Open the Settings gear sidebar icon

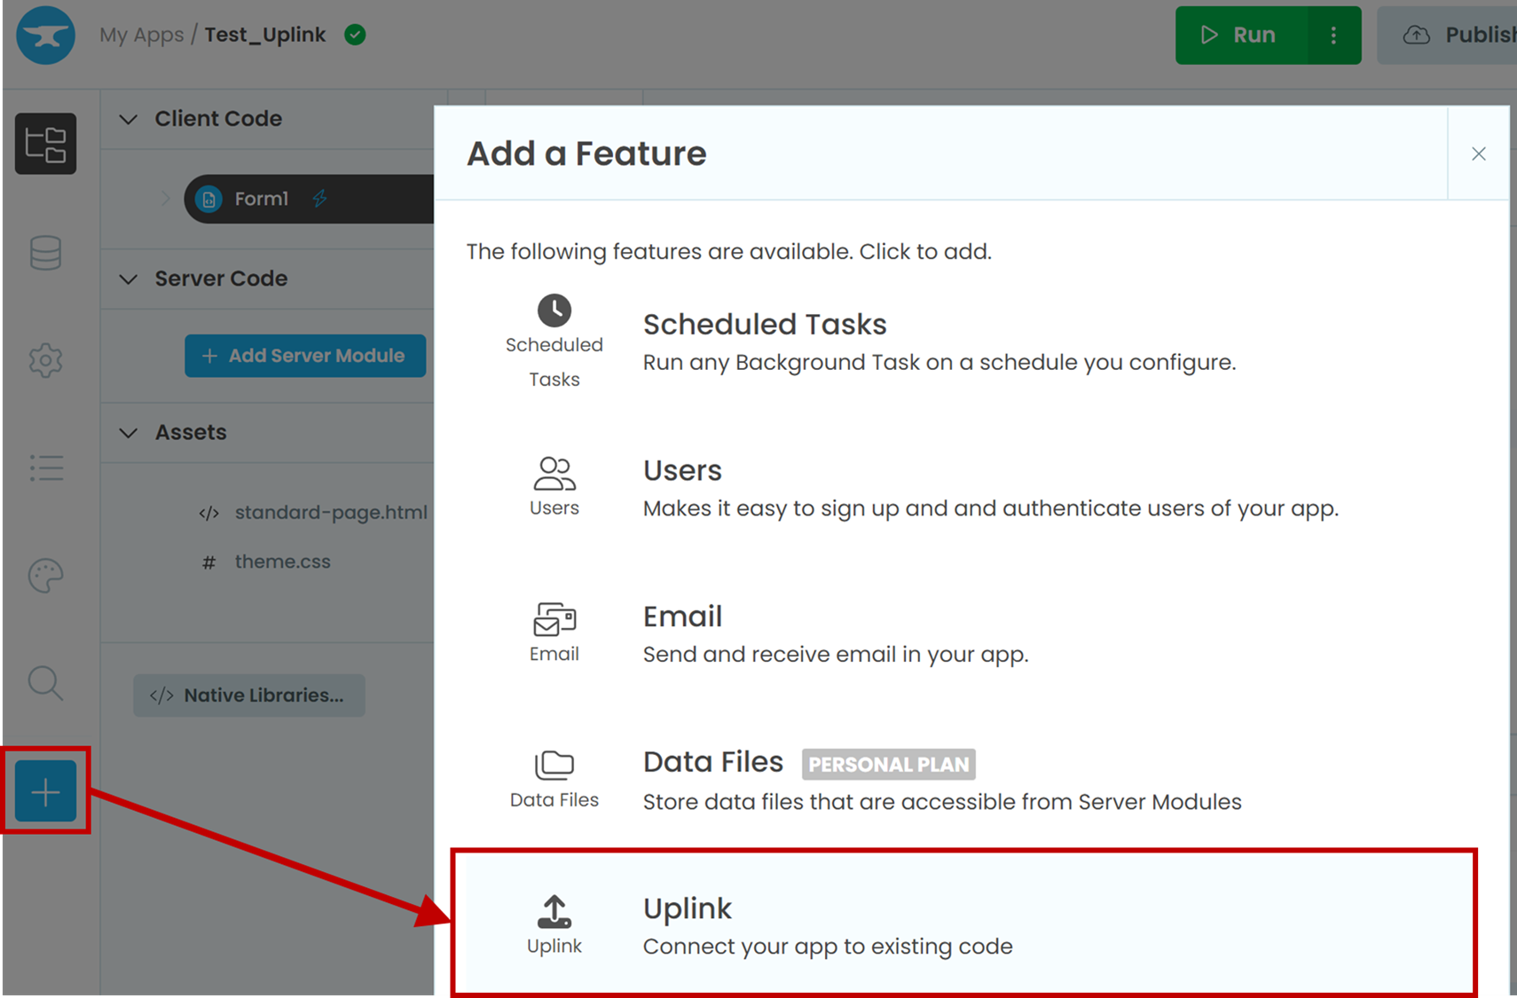pos(45,360)
